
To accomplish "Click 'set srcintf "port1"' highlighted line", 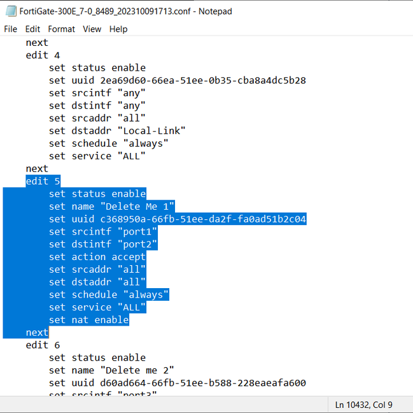I will (103, 231).
